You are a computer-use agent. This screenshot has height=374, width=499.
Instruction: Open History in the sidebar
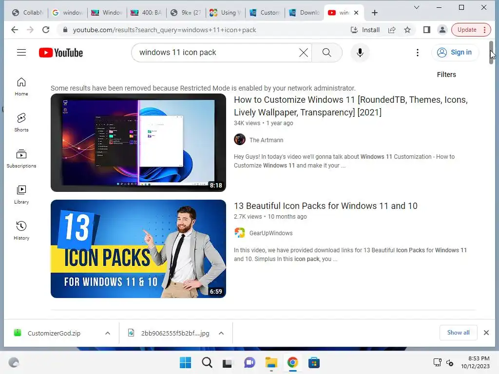[x=21, y=231]
